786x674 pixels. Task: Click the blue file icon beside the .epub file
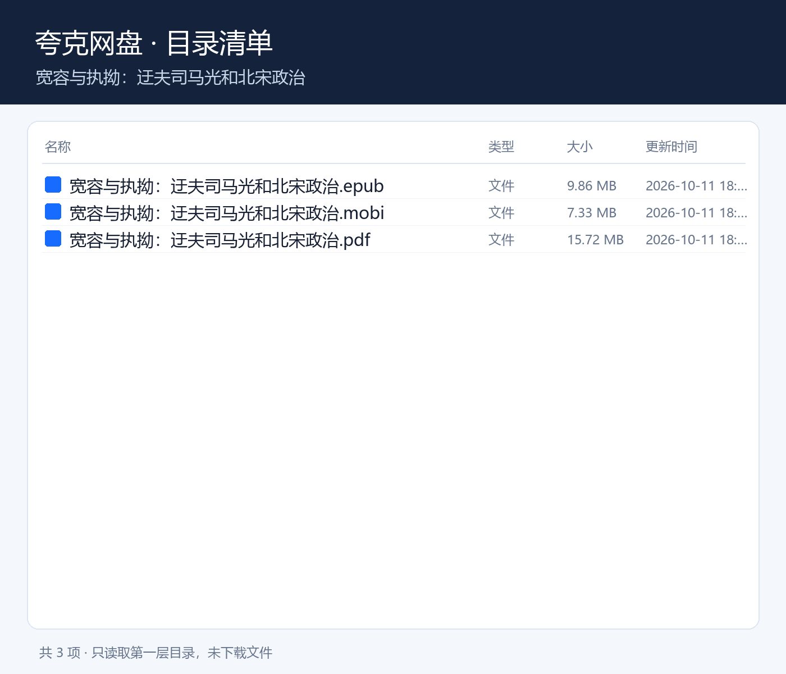click(x=53, y=185)
